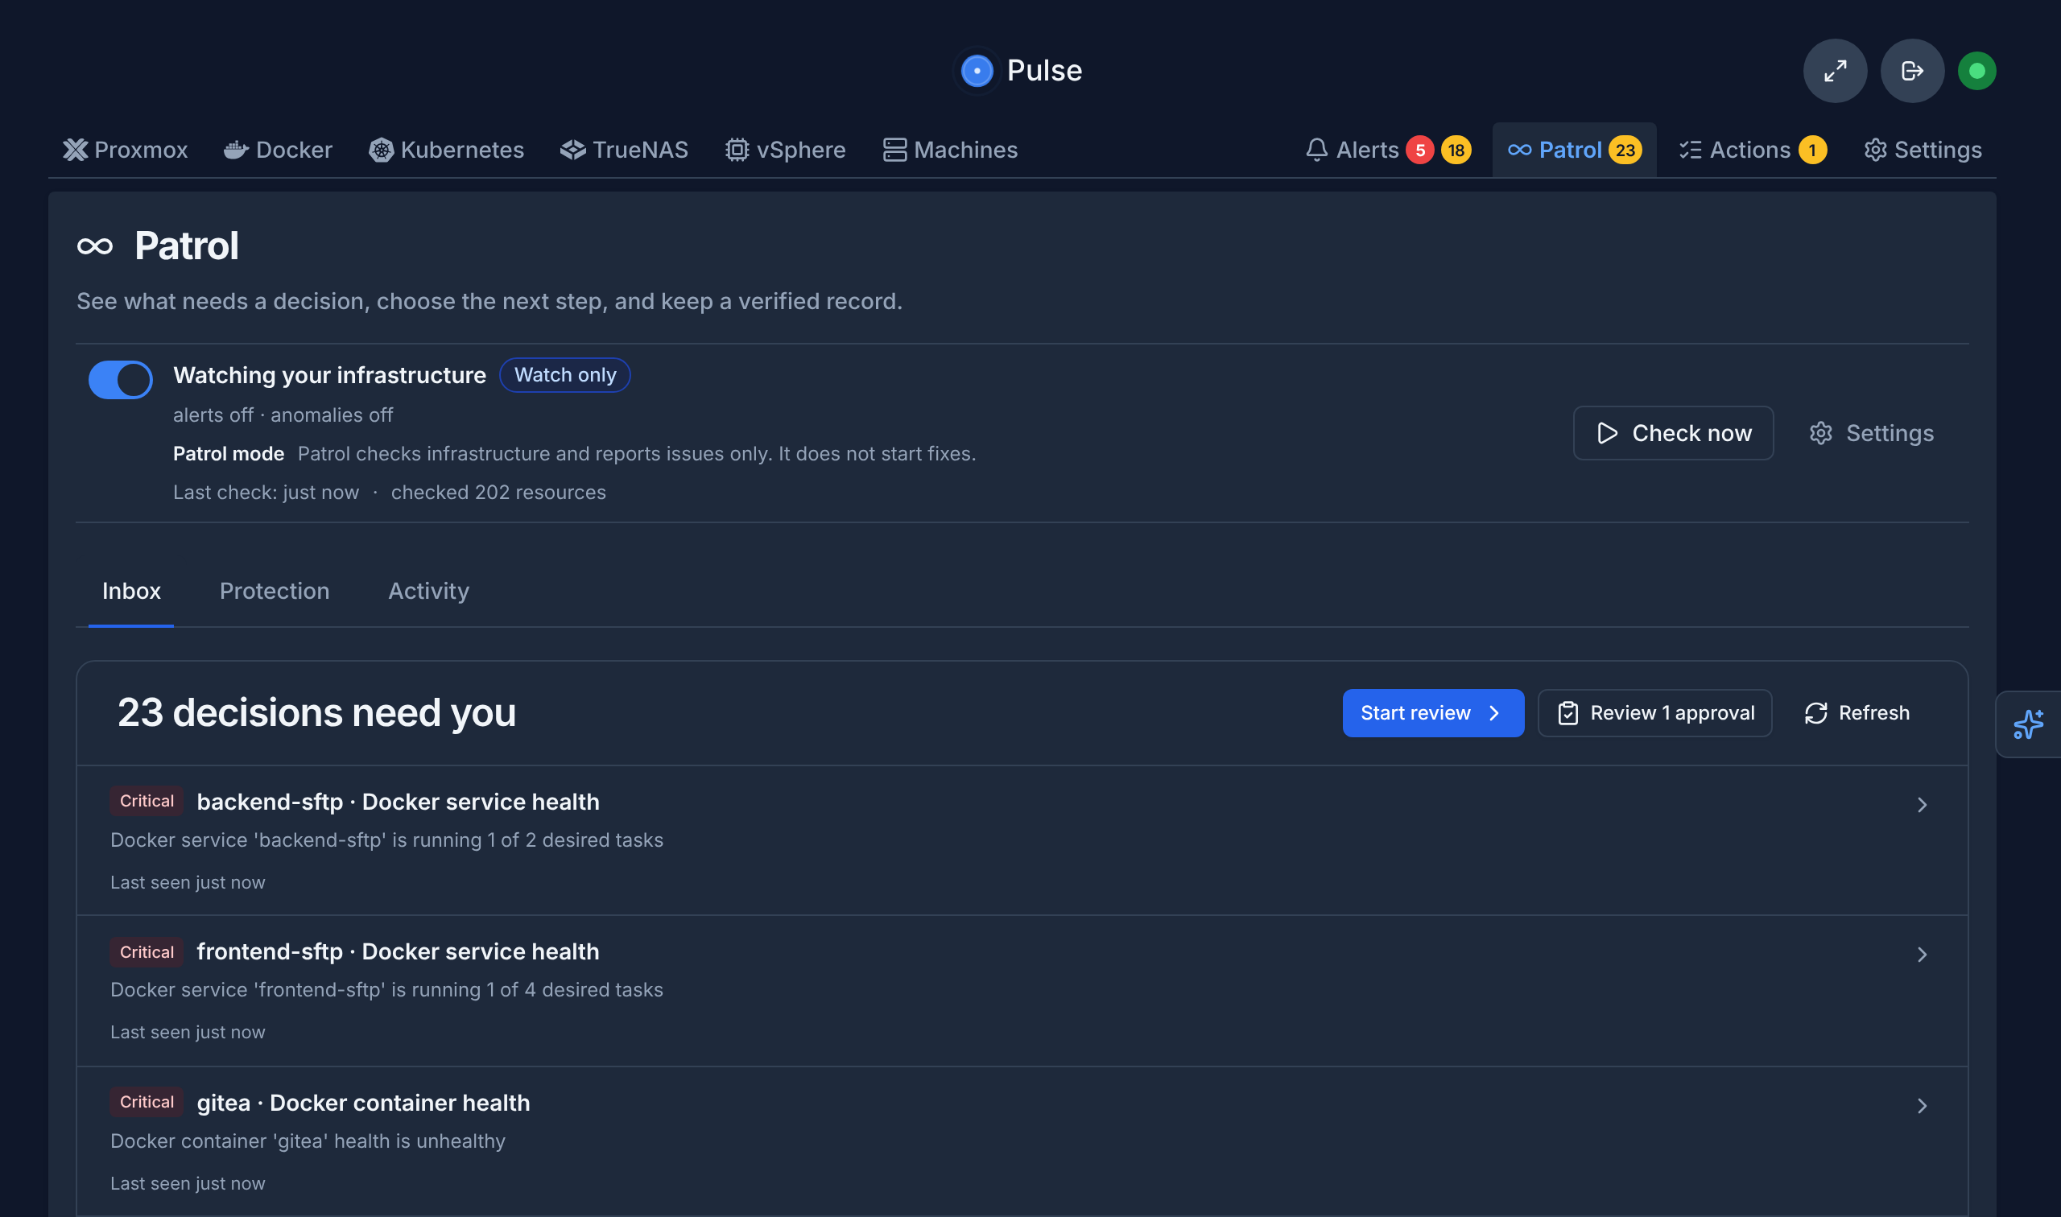Open the Docker tab
The height and width of the screenshot is (1217, 2061).
point(278,150)
